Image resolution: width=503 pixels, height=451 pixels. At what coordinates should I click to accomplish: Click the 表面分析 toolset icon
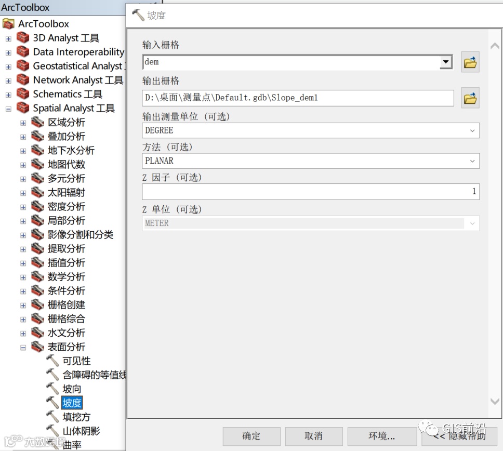tap(37, 347)
